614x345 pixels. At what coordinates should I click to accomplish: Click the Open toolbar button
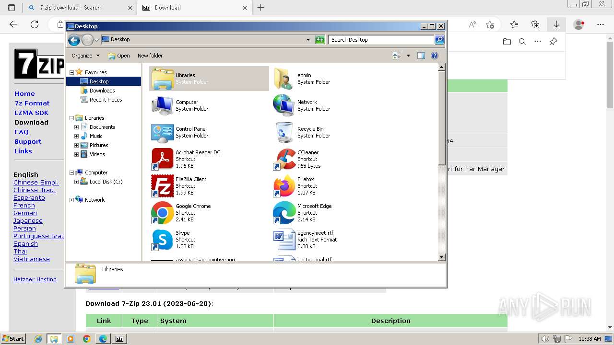click(x=118, y=56)
